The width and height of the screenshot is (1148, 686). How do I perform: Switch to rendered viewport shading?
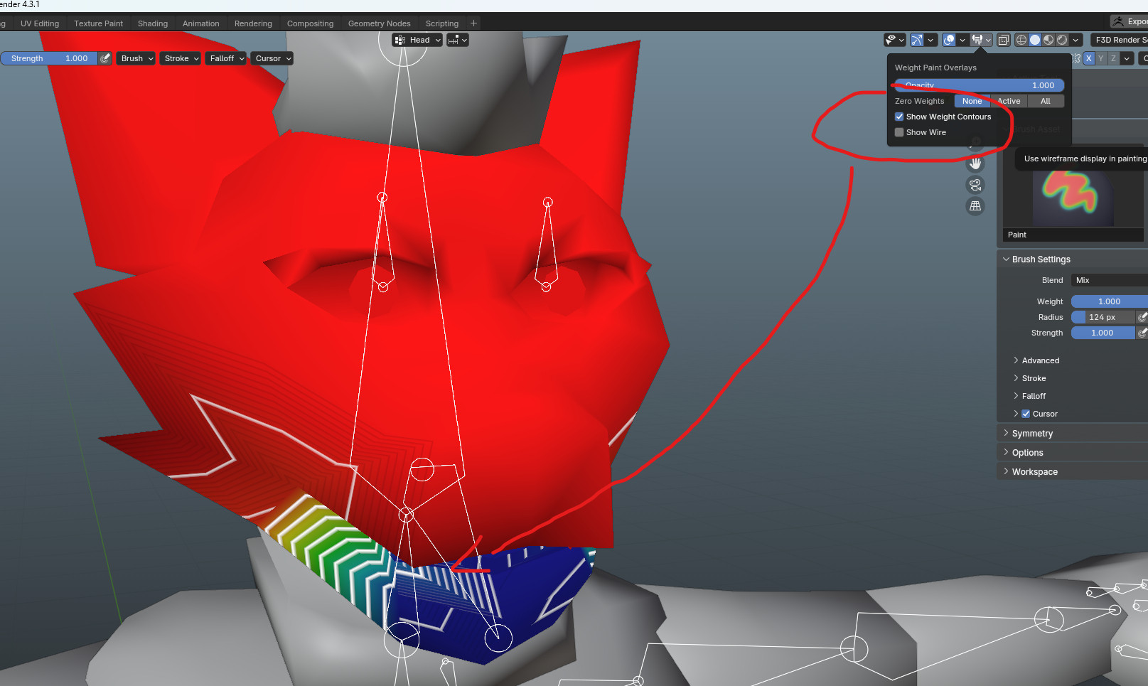[1062, 40]
